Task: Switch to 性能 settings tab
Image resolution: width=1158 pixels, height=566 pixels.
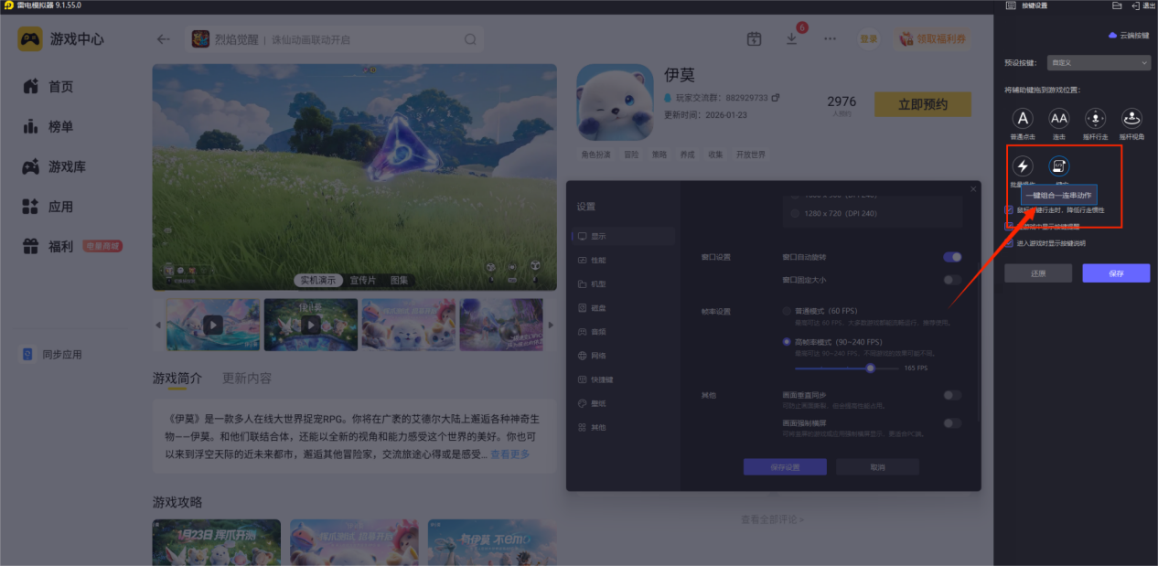Action: 622,260
